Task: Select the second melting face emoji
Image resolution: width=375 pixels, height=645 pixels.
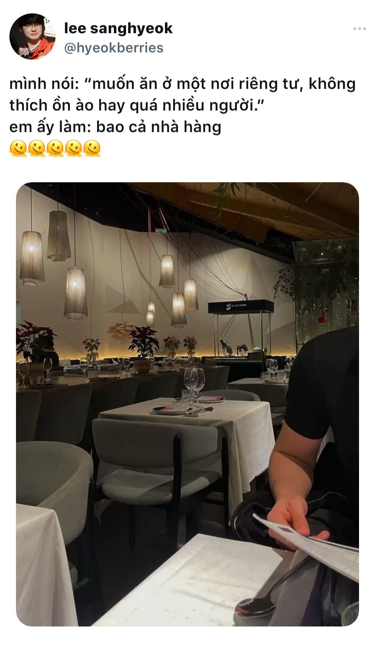Action: click(x=36, y=149)
